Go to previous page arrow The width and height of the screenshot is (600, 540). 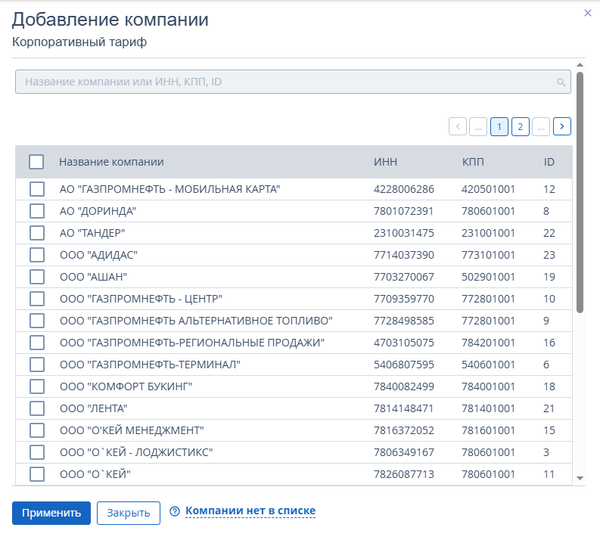coord(457,126)
